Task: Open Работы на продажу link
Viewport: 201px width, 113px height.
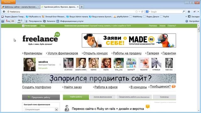Action: 127,53
